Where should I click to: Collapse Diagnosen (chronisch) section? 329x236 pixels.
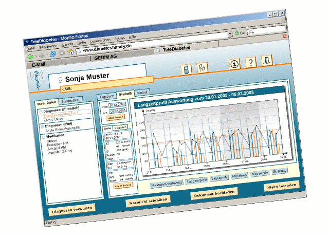point(41,112)
